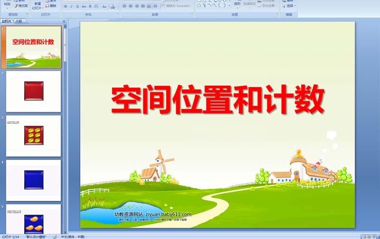Select the right brace shape
The height and width of the screenshot is (239, 380).
pos(224,5)
